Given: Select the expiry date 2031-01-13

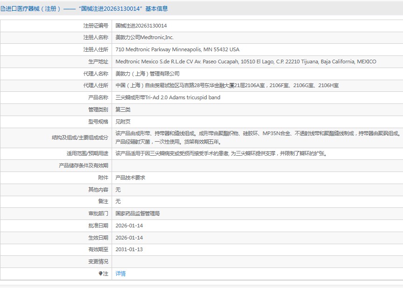Looking at the screenshot, I should coord(129,249).
